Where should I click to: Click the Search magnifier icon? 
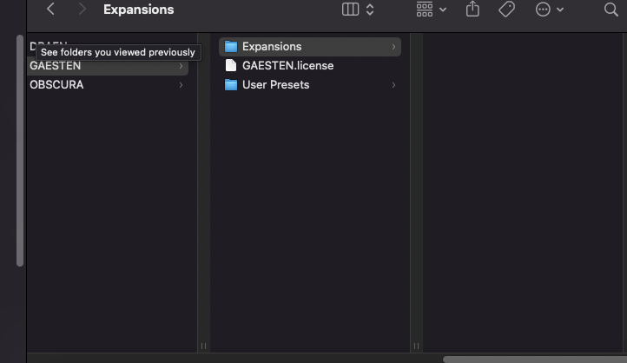point(610,10)
